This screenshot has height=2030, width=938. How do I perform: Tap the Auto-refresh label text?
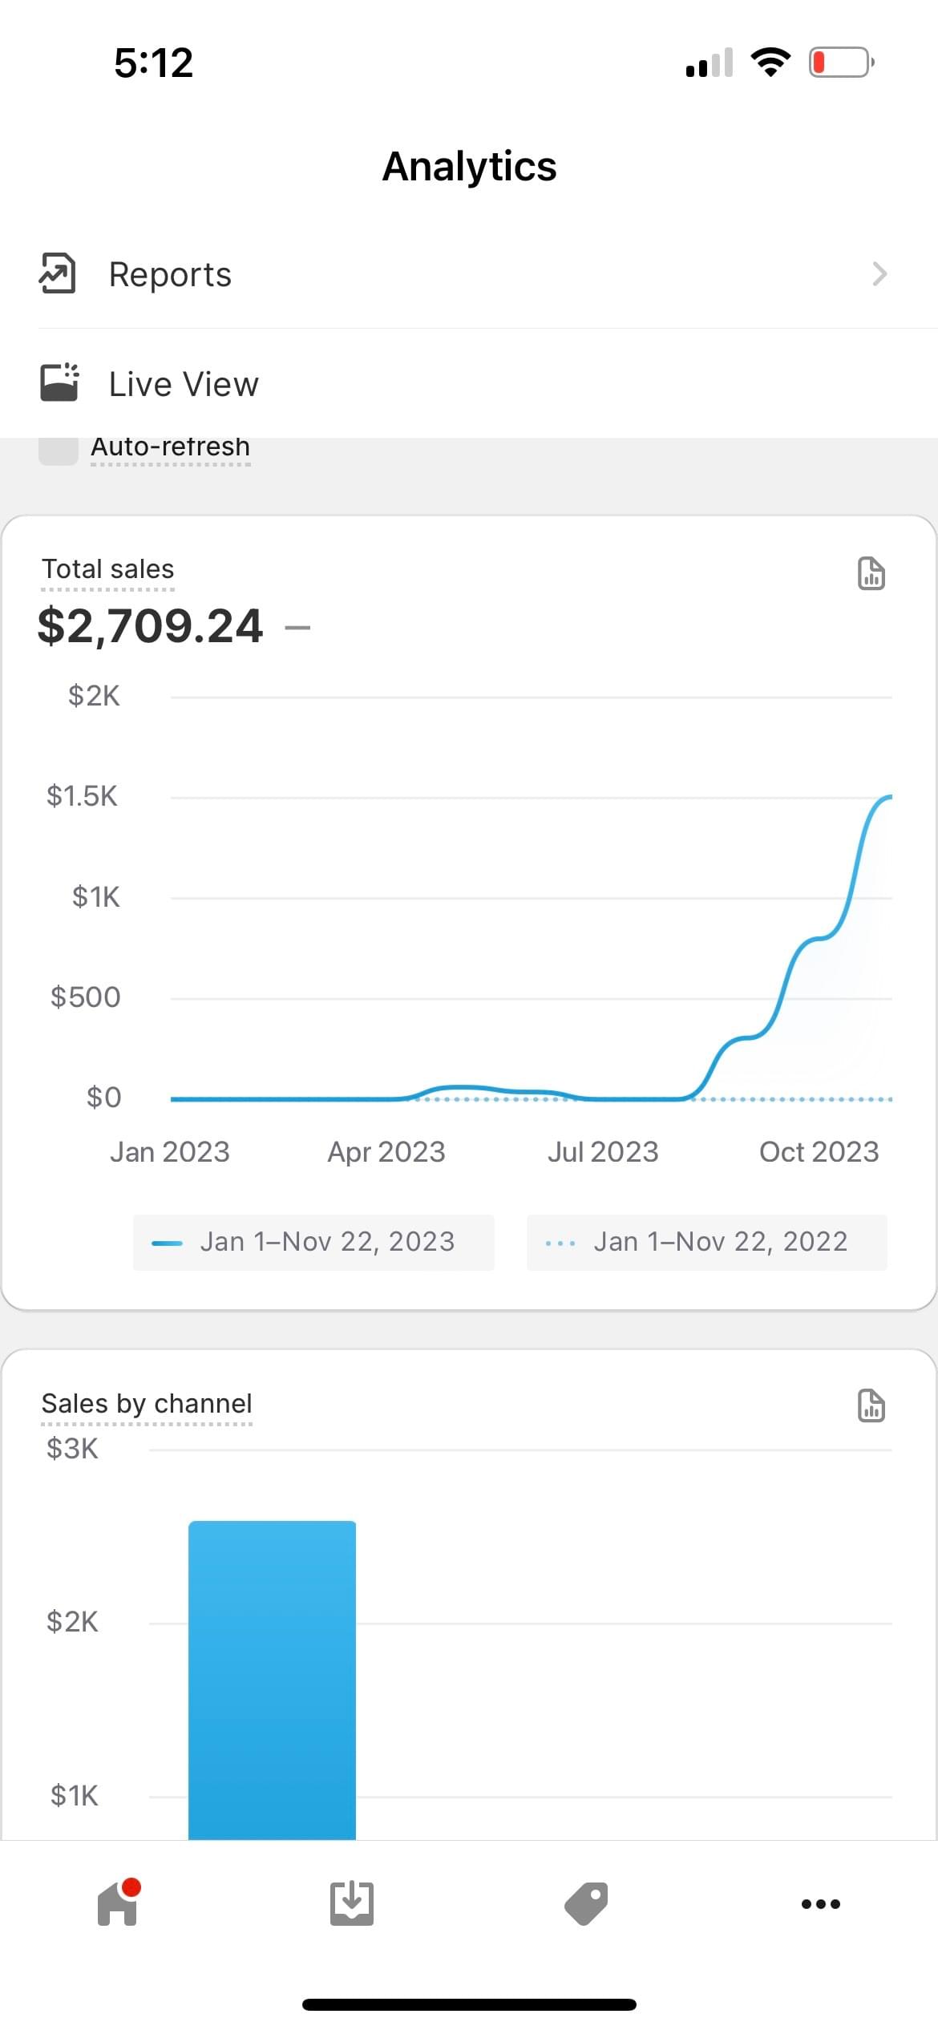pos(170,447)
